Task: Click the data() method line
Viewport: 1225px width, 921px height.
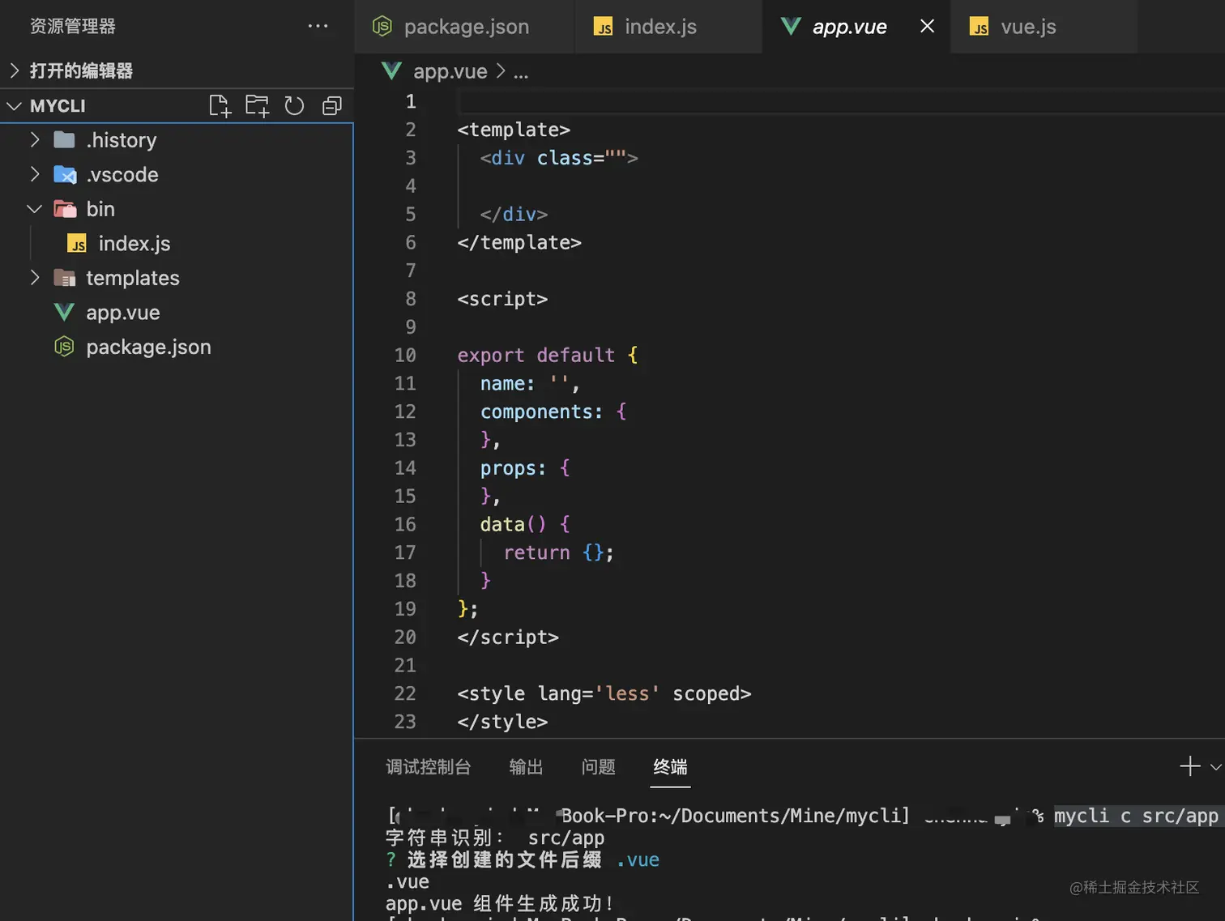Action: 525,524
